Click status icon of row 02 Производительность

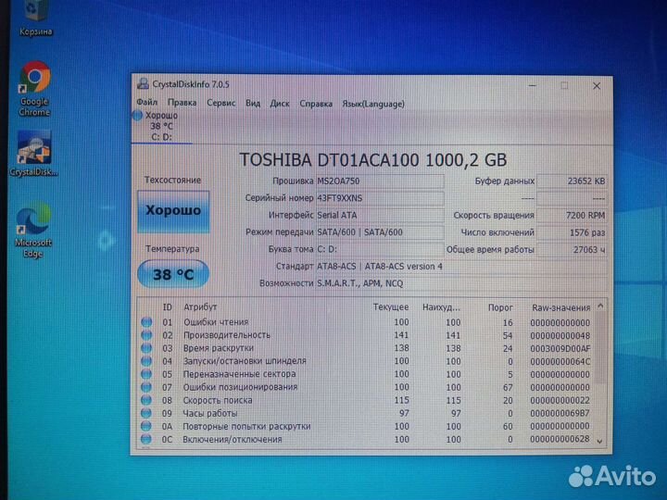[146, 335]
